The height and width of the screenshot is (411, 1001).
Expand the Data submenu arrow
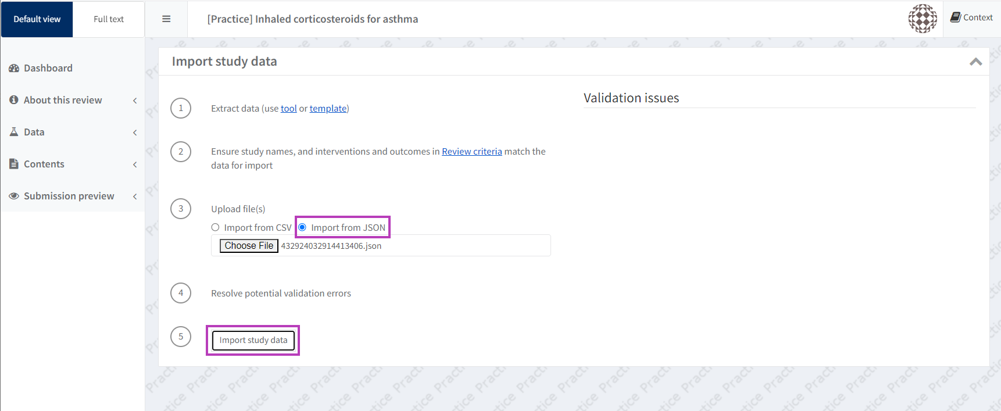point(135,133)
